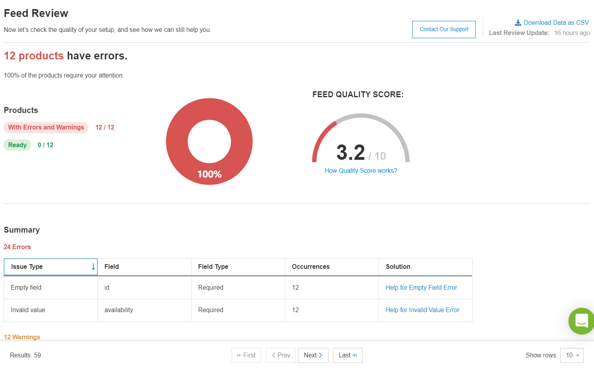Select the green Ready status badge
Screen dimensions: 594x368
click(x=17, y=145)
